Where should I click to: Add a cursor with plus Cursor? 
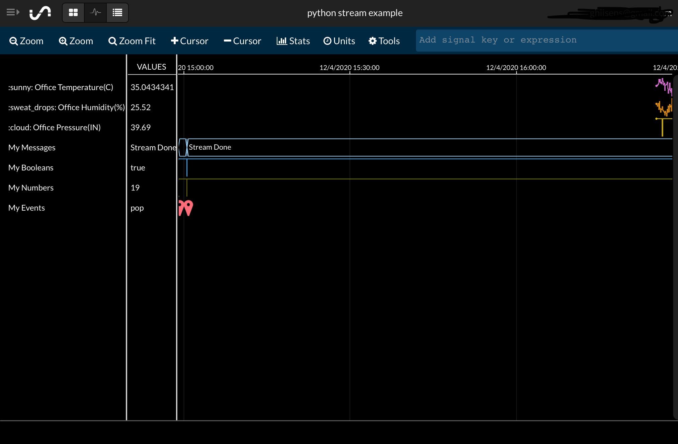189,41
